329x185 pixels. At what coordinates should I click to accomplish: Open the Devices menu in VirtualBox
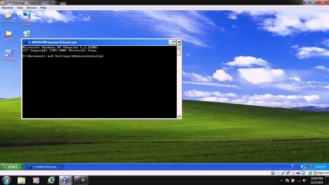point(31,8)
